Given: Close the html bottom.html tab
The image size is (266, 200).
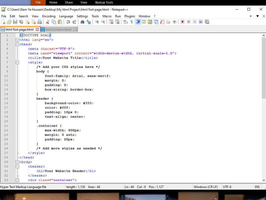Looking at the screenshot, I should tap(75, 30).
